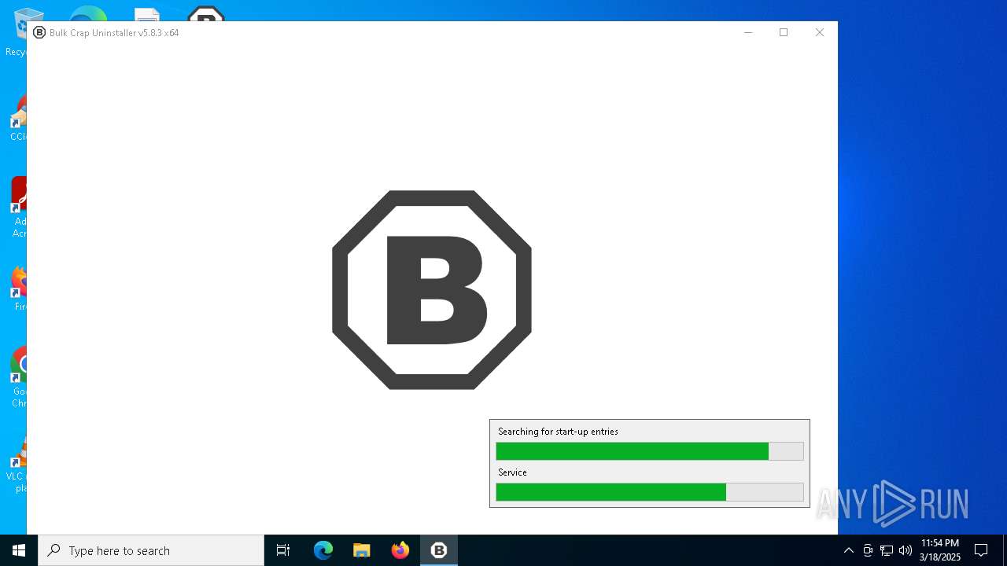Select the Firefox desktop shortcut

click(17, 289)
